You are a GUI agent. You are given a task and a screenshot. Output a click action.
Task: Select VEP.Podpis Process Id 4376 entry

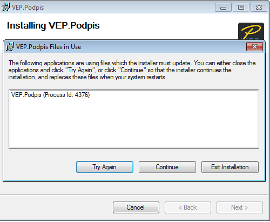point(50,95)
